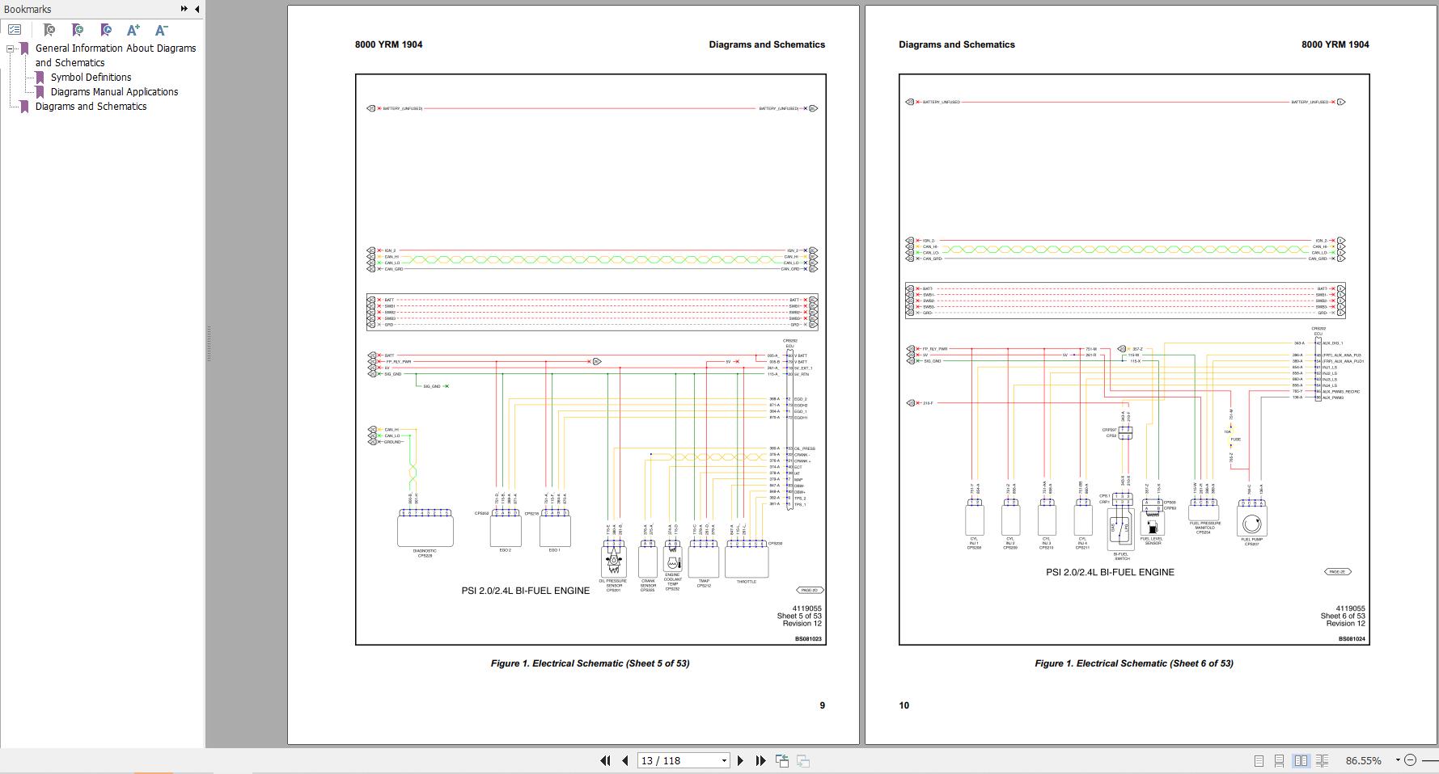Locate current bookmark using the locate icon

pyautogui.click(x=105, y=30)
